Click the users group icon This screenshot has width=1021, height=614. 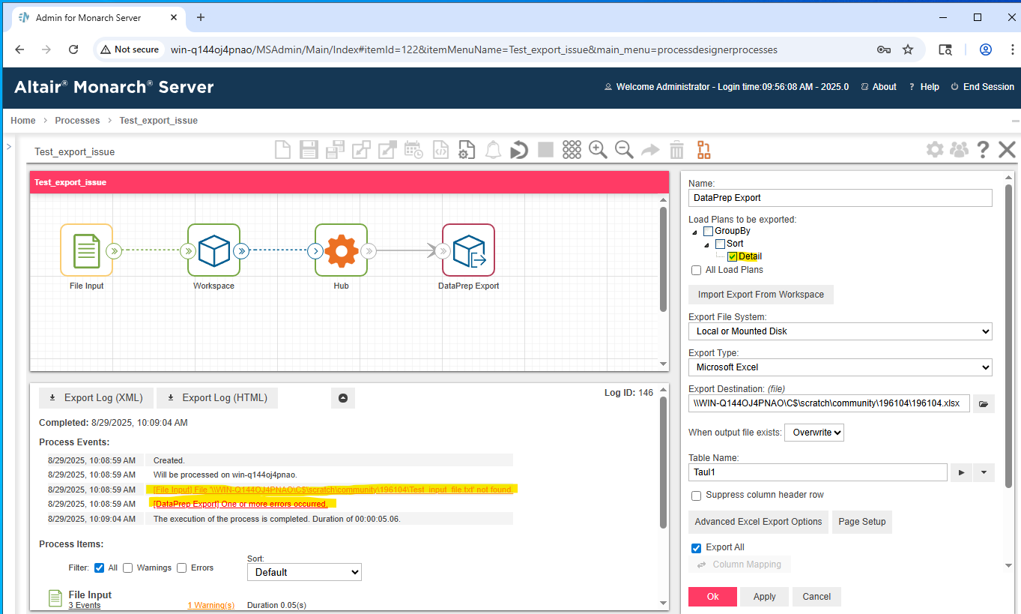click(959, 149)
